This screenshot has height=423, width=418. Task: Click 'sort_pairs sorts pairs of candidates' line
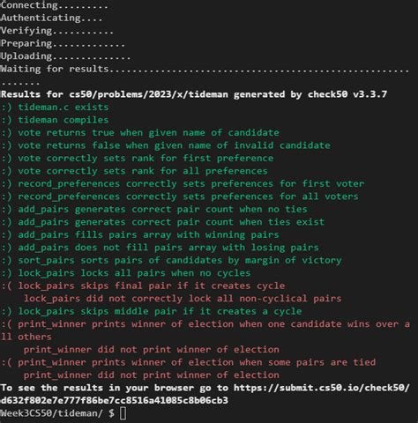coord(171,260)
